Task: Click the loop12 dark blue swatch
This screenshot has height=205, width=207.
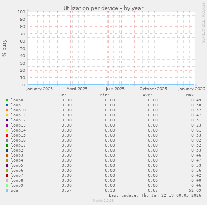Action: click(x=7, y=120)
